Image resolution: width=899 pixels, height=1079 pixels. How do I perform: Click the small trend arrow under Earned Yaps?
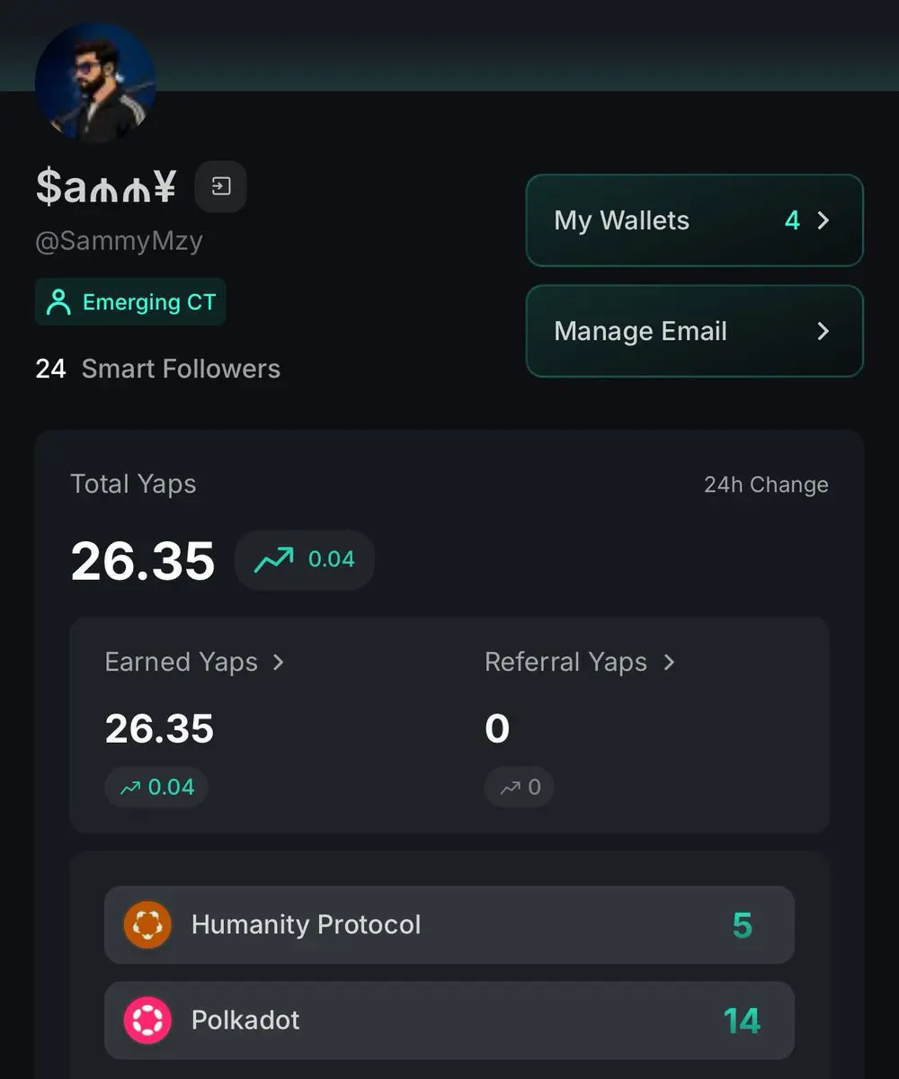click(x=130, y=788)
